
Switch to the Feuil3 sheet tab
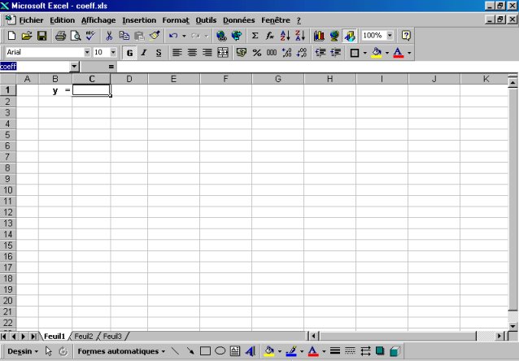point(112,336)
